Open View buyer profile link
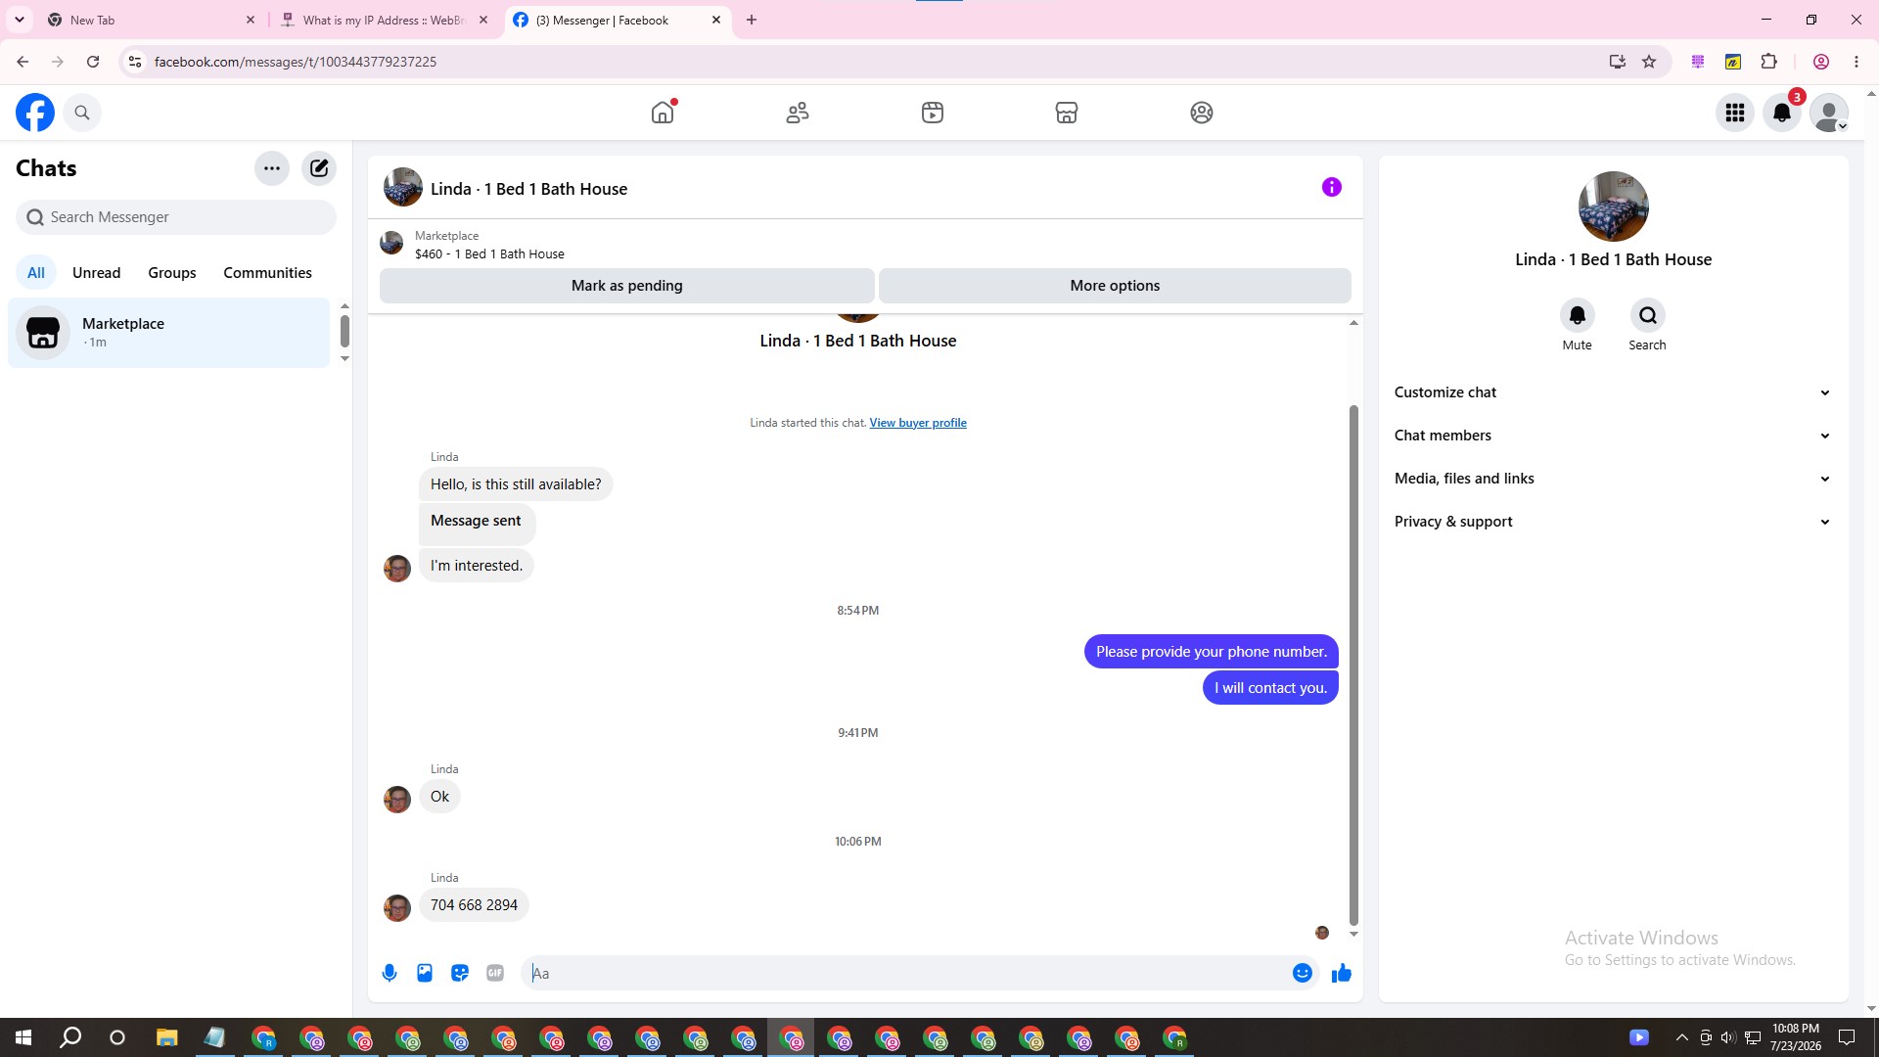The height and width of the screenshot is (1057, 1879). [918, 423]
